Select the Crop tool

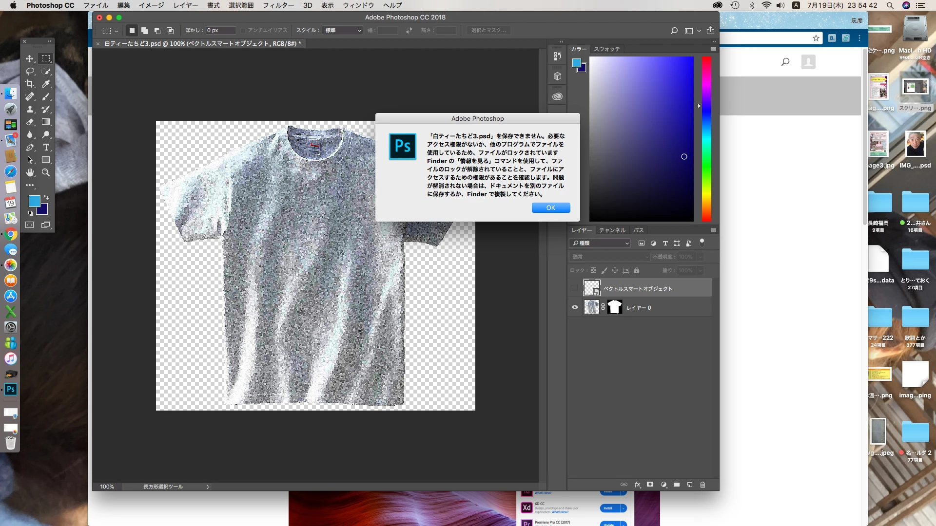pyautogui.click(x=30, y=84)
